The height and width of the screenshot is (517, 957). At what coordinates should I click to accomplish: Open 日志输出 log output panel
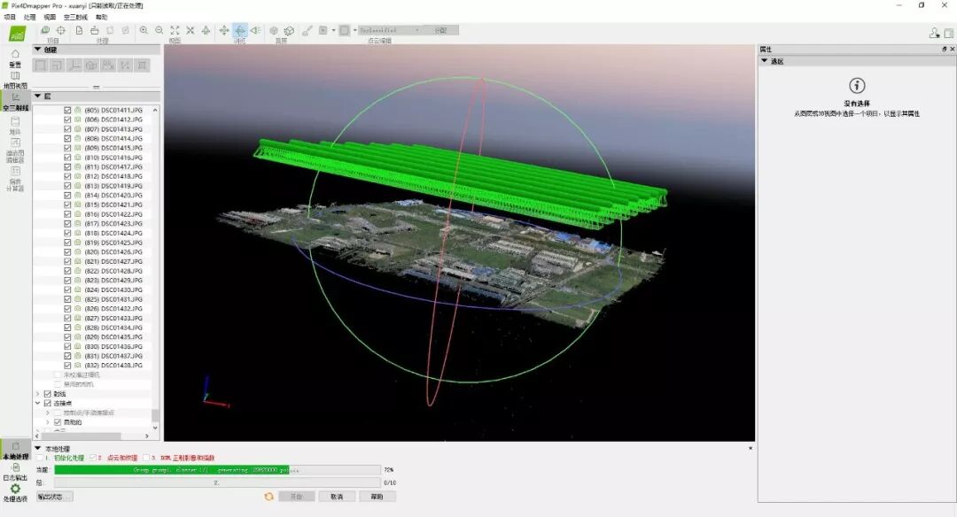15,472
